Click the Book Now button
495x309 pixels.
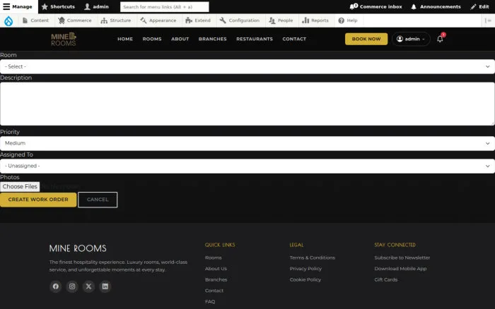366,39
